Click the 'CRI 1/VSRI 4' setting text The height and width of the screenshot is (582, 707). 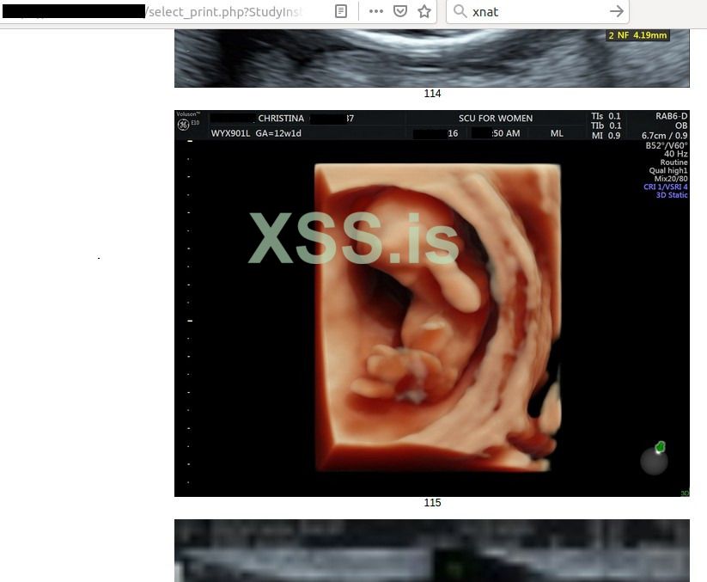pos(666,187)
